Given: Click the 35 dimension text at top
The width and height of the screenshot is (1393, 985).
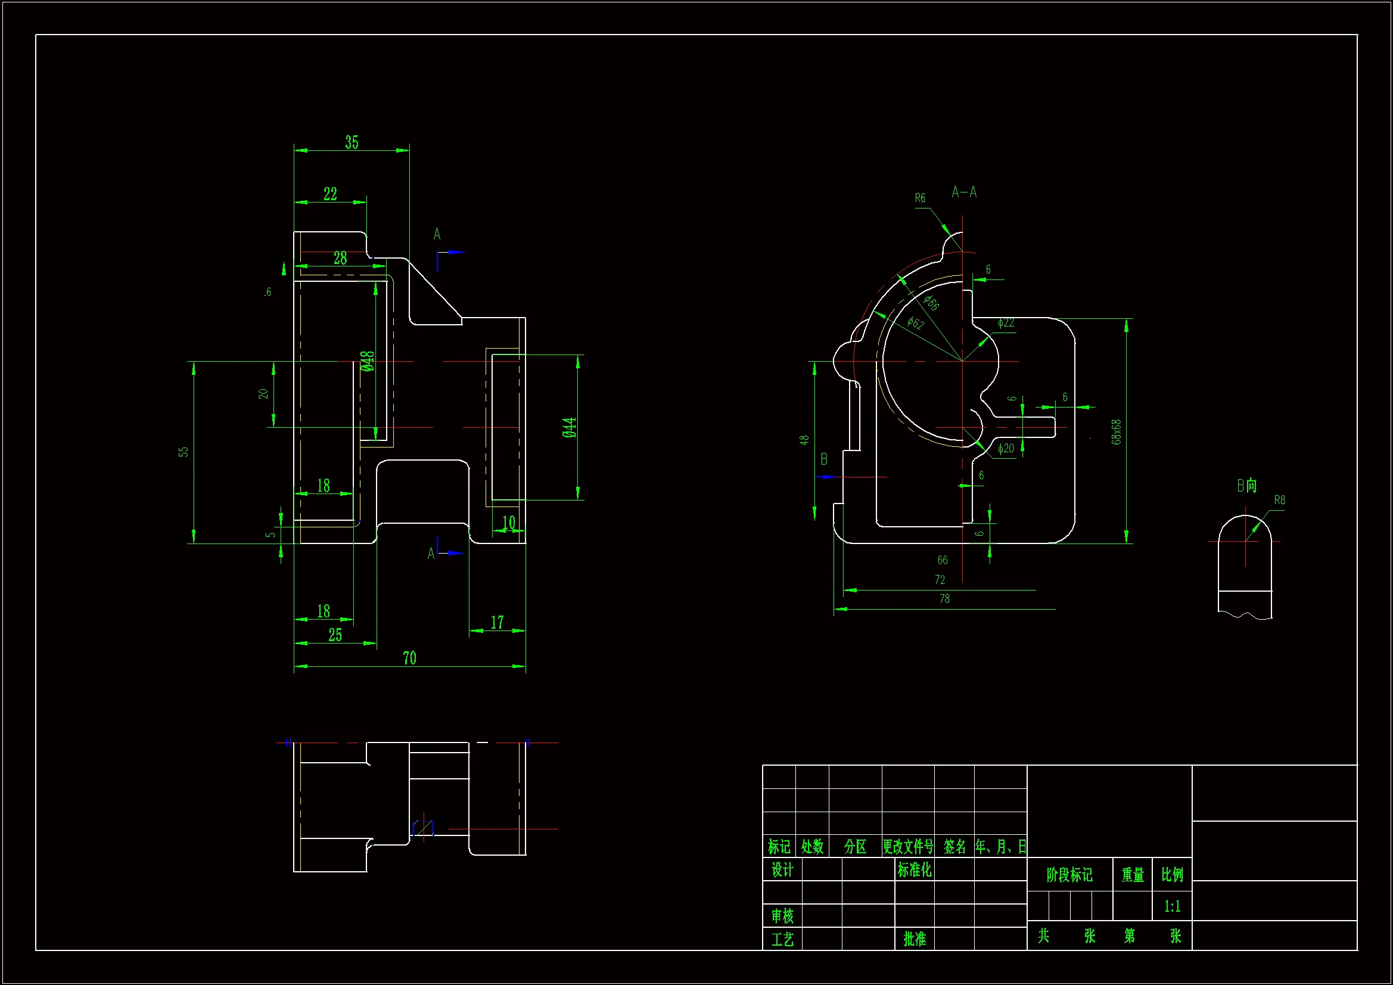Looking at the screenshot, I should [x=352, y=142].
